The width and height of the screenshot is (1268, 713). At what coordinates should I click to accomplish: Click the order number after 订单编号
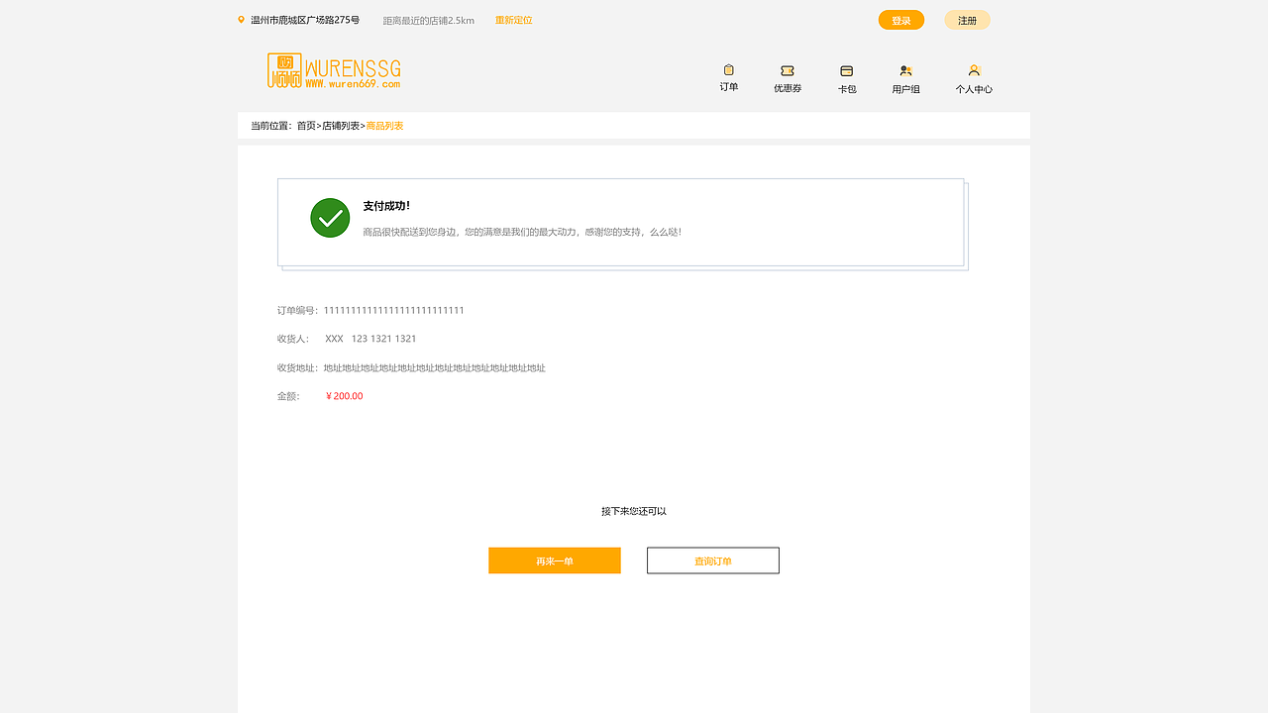(x=393, y=310)
